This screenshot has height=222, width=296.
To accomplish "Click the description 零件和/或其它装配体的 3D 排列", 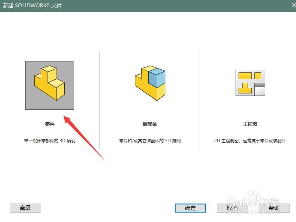I will click(150, 141).
